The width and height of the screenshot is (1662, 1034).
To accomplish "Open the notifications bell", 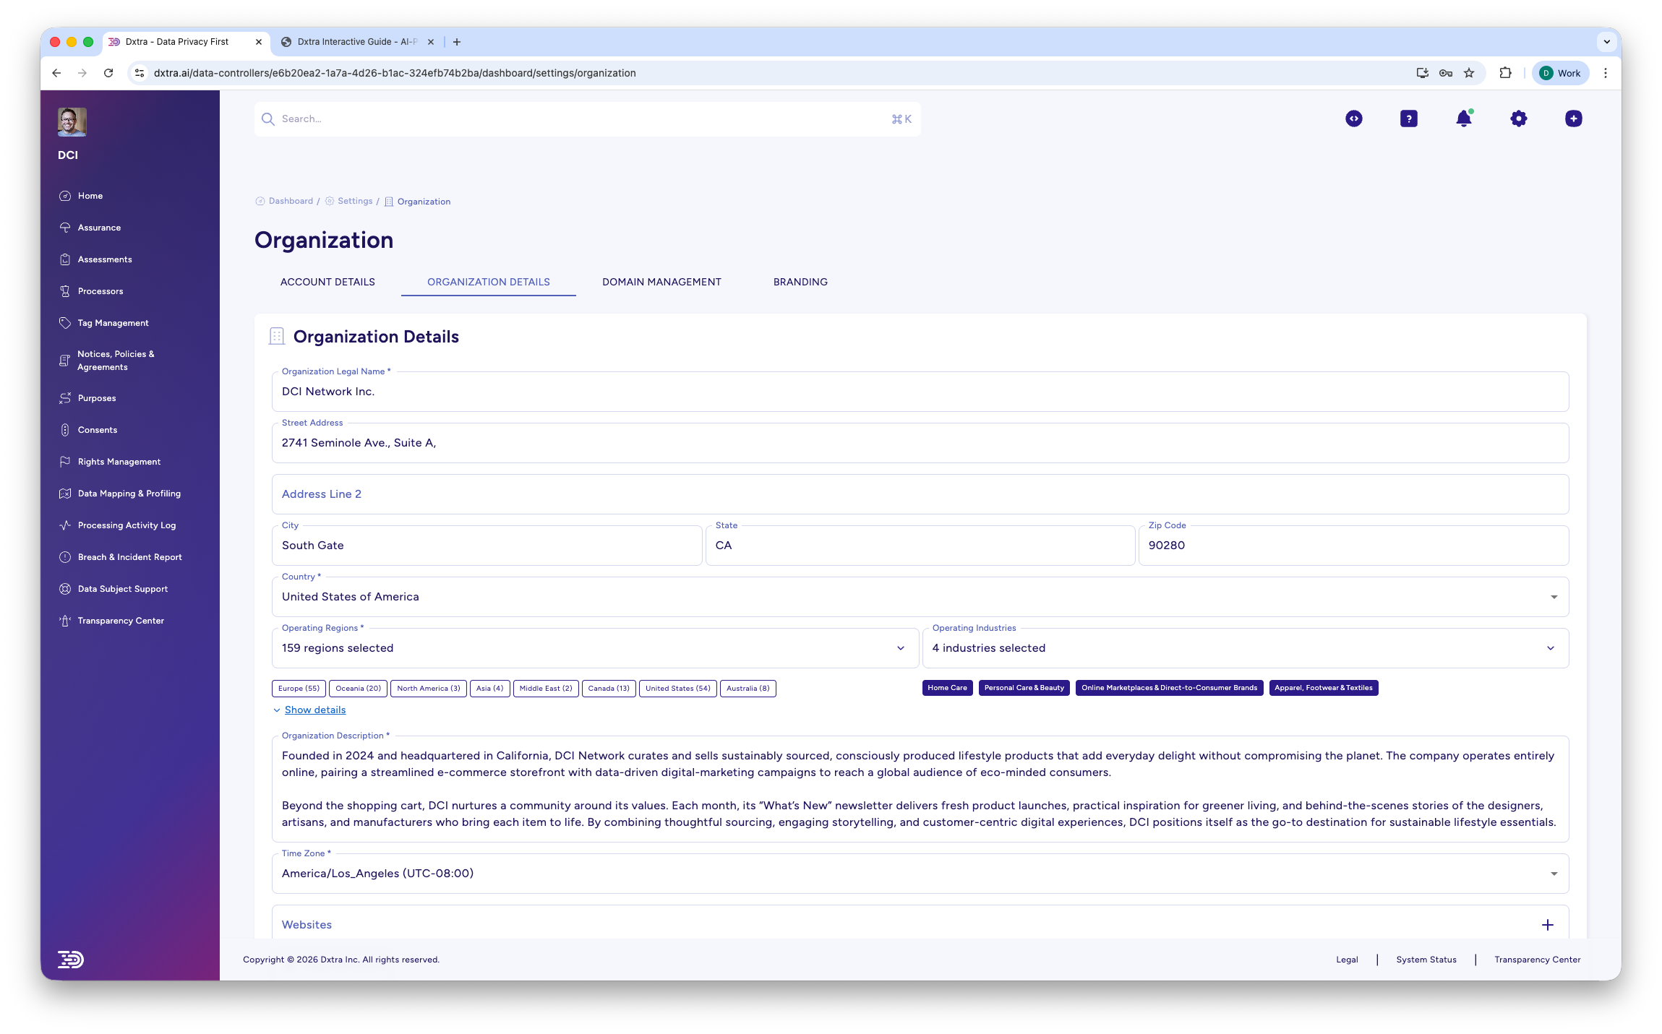I will pyautogui.click(x=1463, y=119).
